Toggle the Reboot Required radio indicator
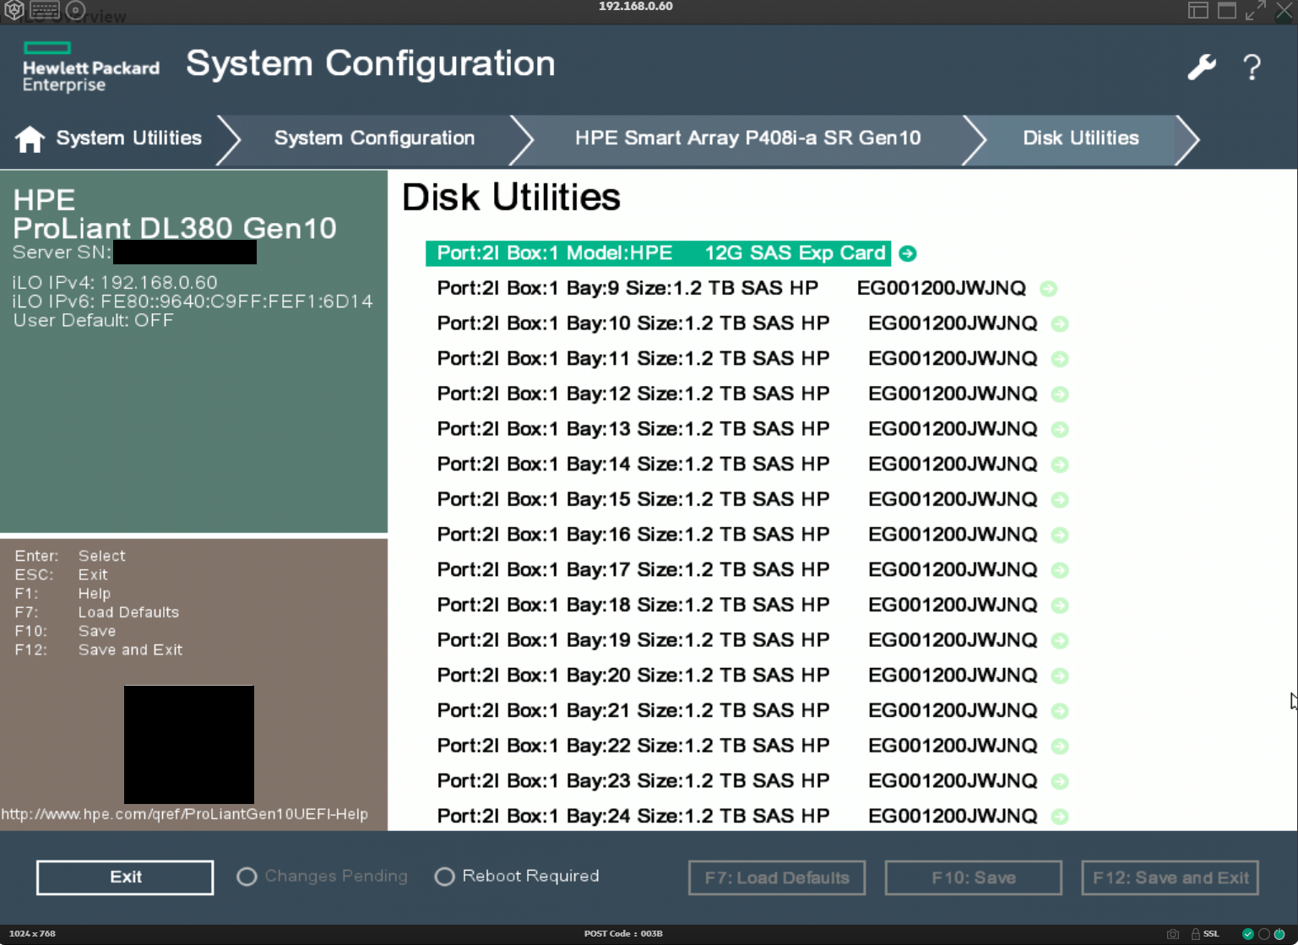 coord(444,877)
